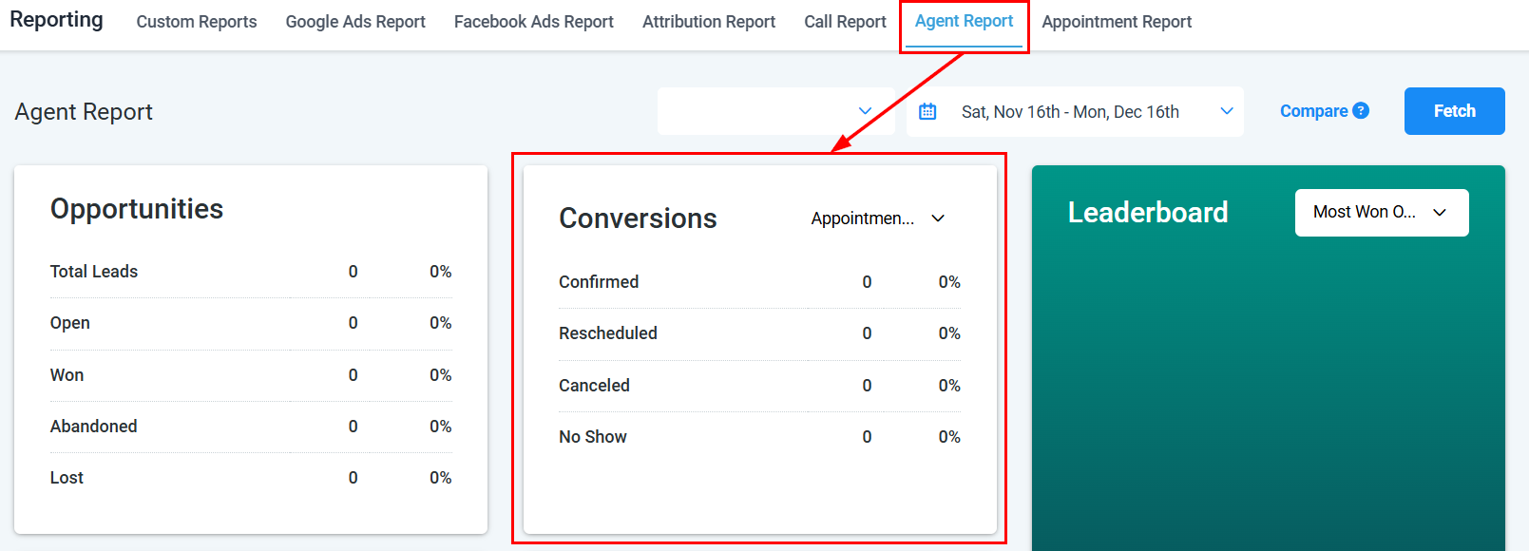Switch to Google Ads Report tab
The height and width of the screenshot is (551, 1529).
[355, 22]
